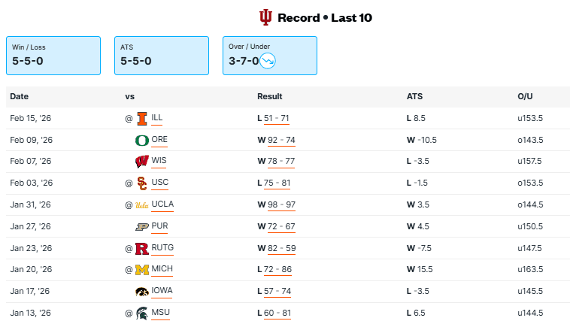Click the downward trend icon in Over/Under
The width and height of the screenshot is (570, 321).
268,60
